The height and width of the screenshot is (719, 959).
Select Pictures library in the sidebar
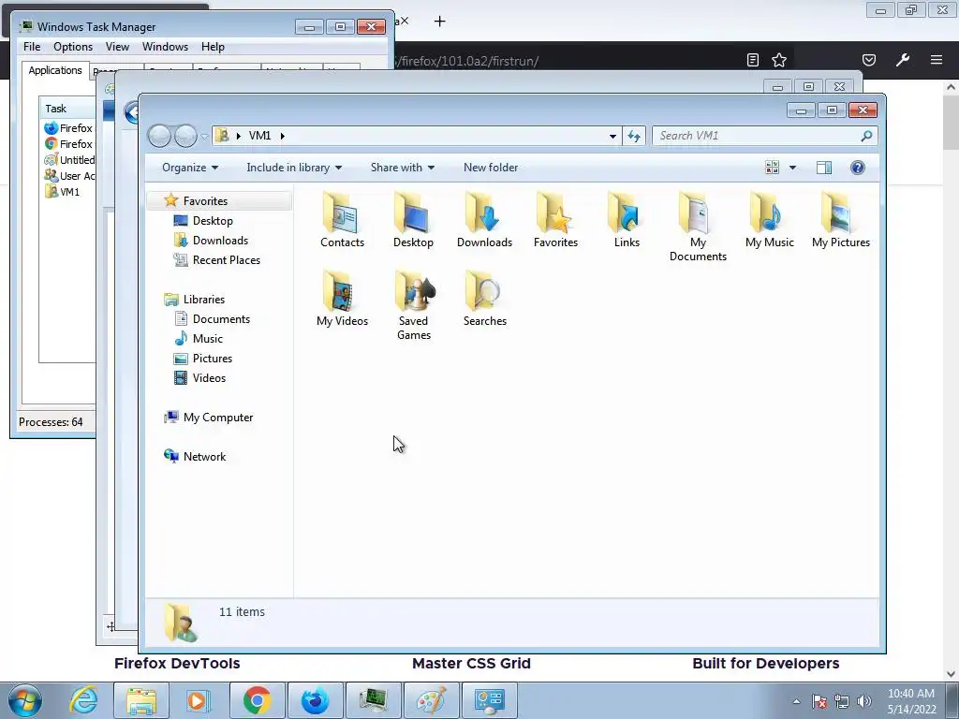[x=213, y=359]
